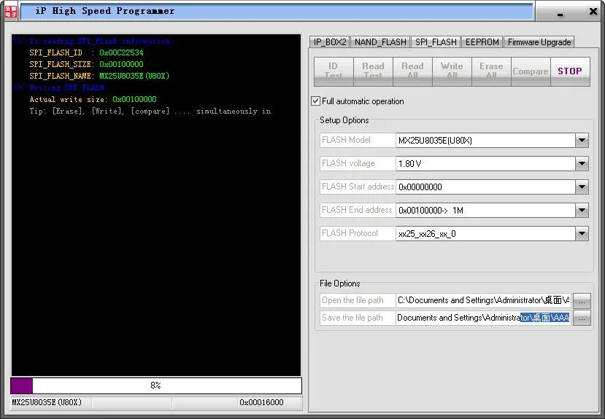Screen dimensions: 605x419
Task: Open the EEPROM tab
Action: (x=482, y=42)
